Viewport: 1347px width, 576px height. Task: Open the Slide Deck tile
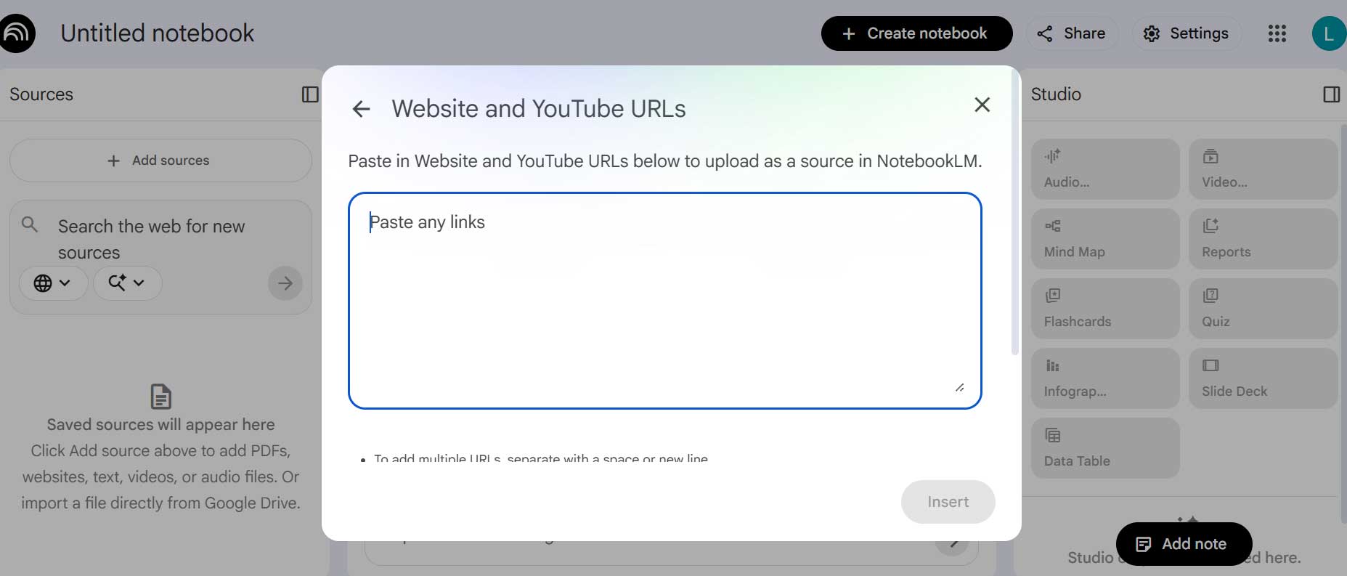pos(1263,378)
